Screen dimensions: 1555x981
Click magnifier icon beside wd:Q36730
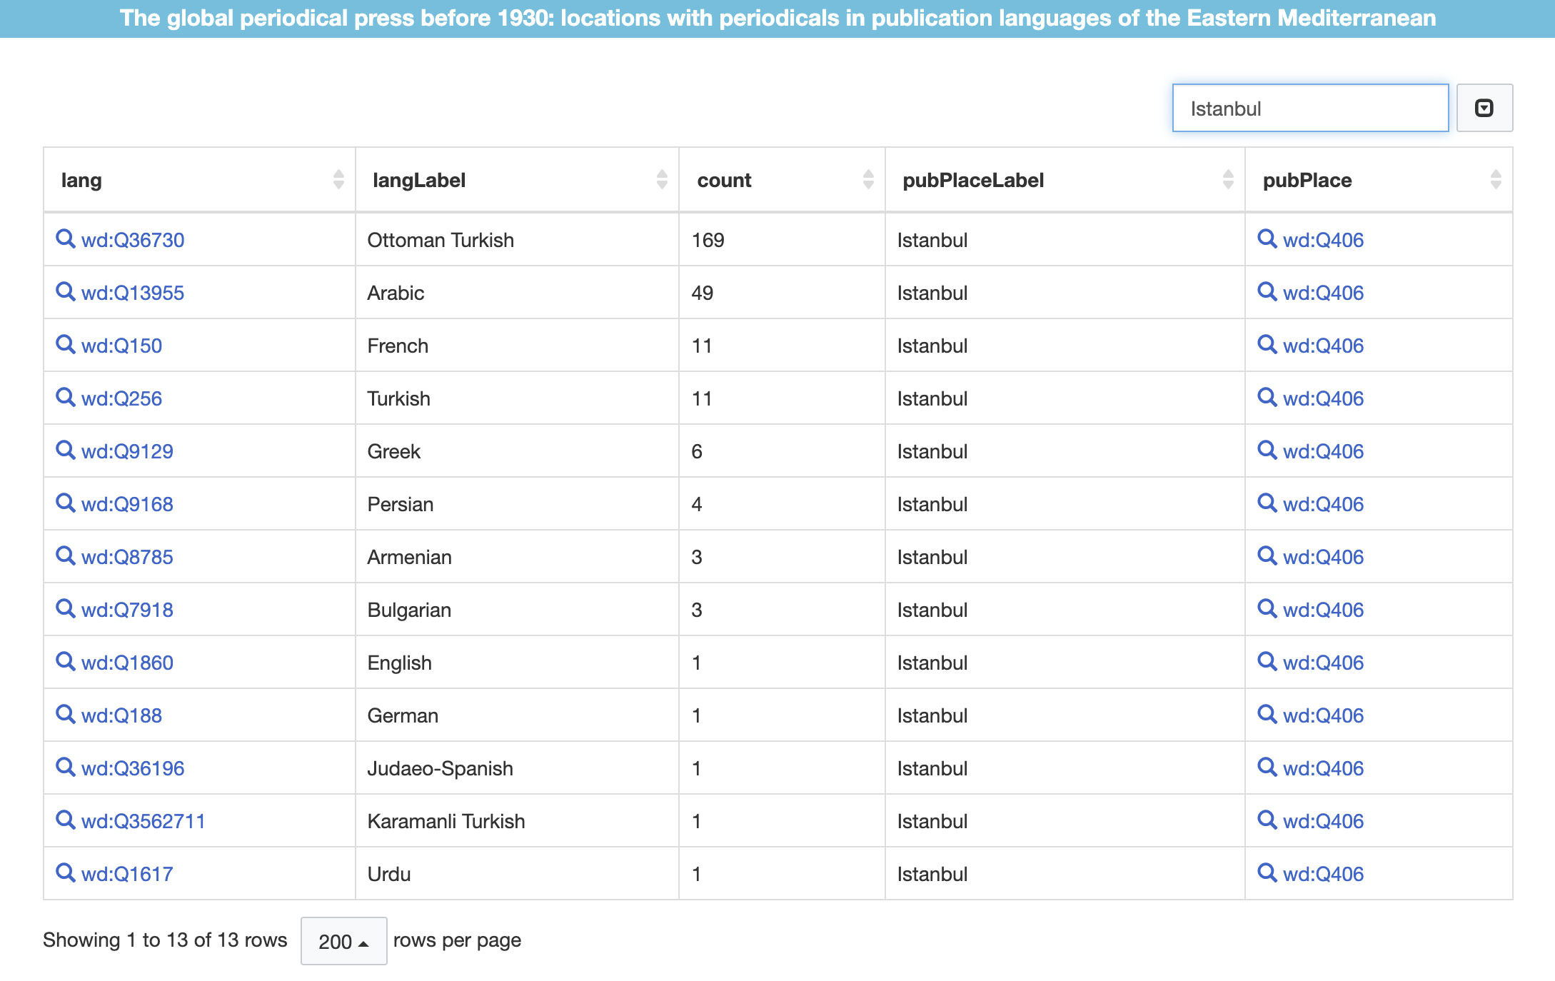point(65,238)
